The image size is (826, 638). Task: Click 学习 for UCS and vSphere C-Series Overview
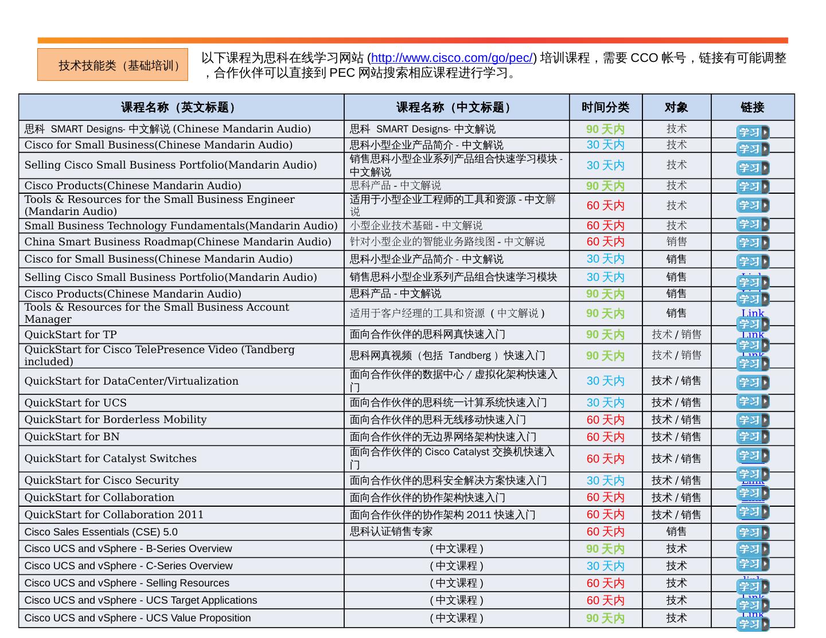(753, 564)
